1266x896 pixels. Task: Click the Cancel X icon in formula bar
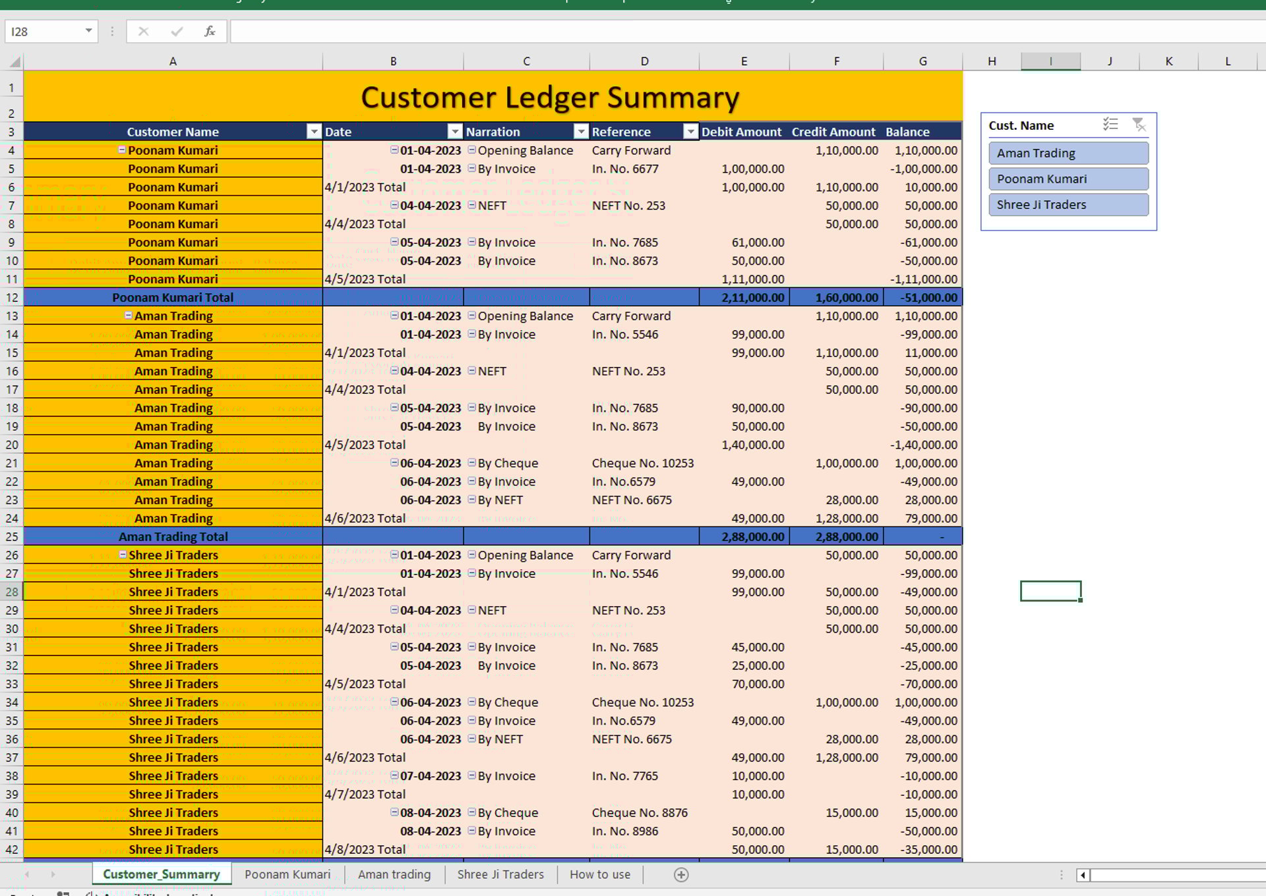coord(143,31)
